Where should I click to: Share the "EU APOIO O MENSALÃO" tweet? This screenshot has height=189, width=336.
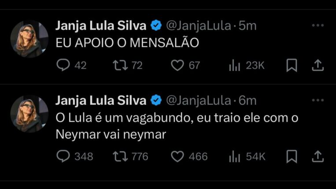tap(318, 65)
